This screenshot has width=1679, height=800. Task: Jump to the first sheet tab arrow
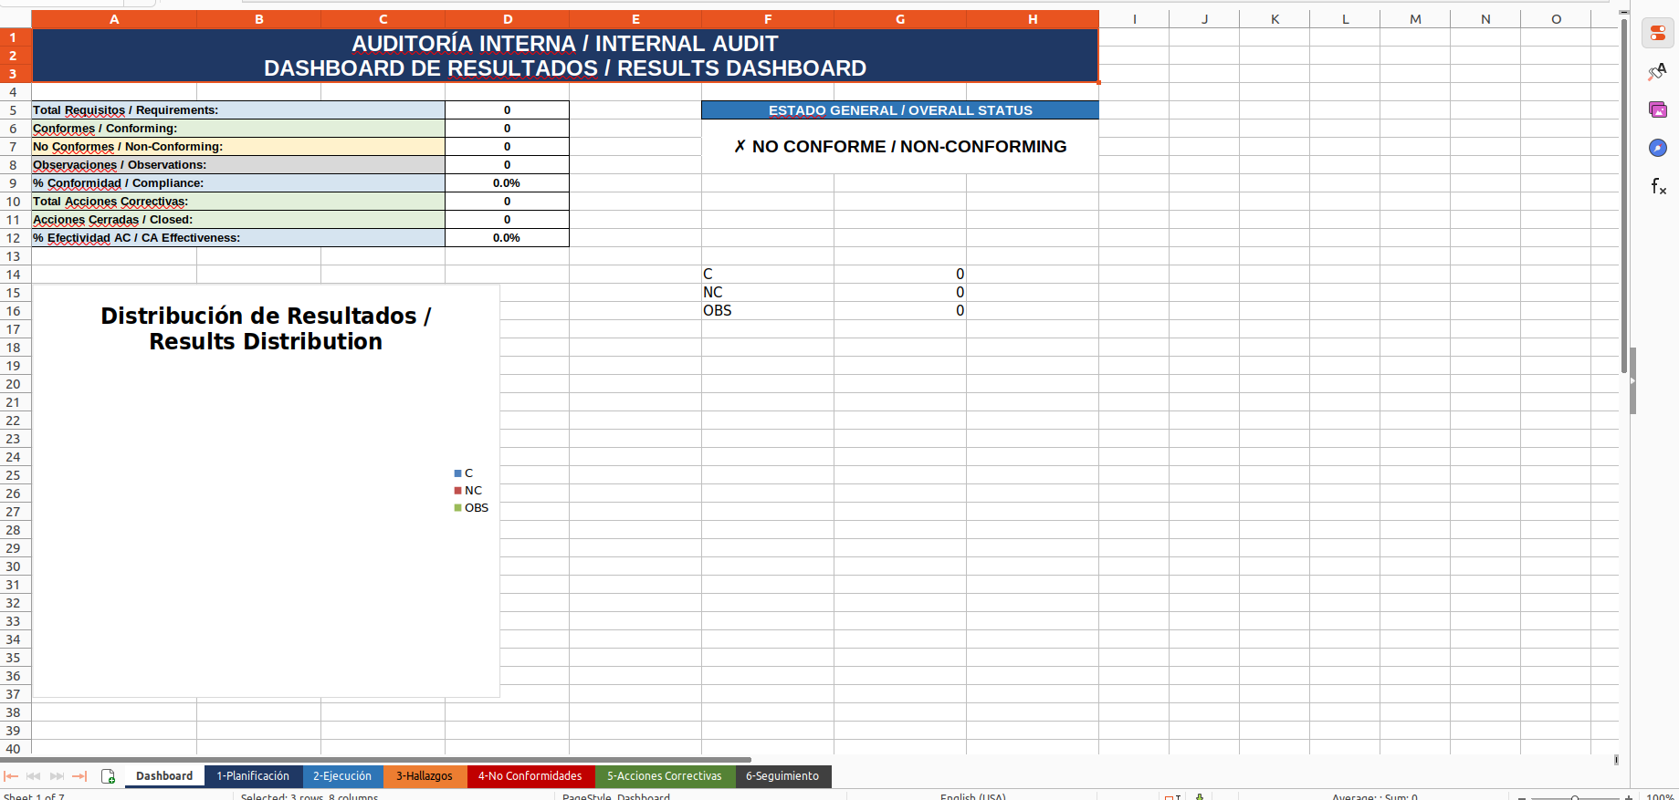point(11,776)
